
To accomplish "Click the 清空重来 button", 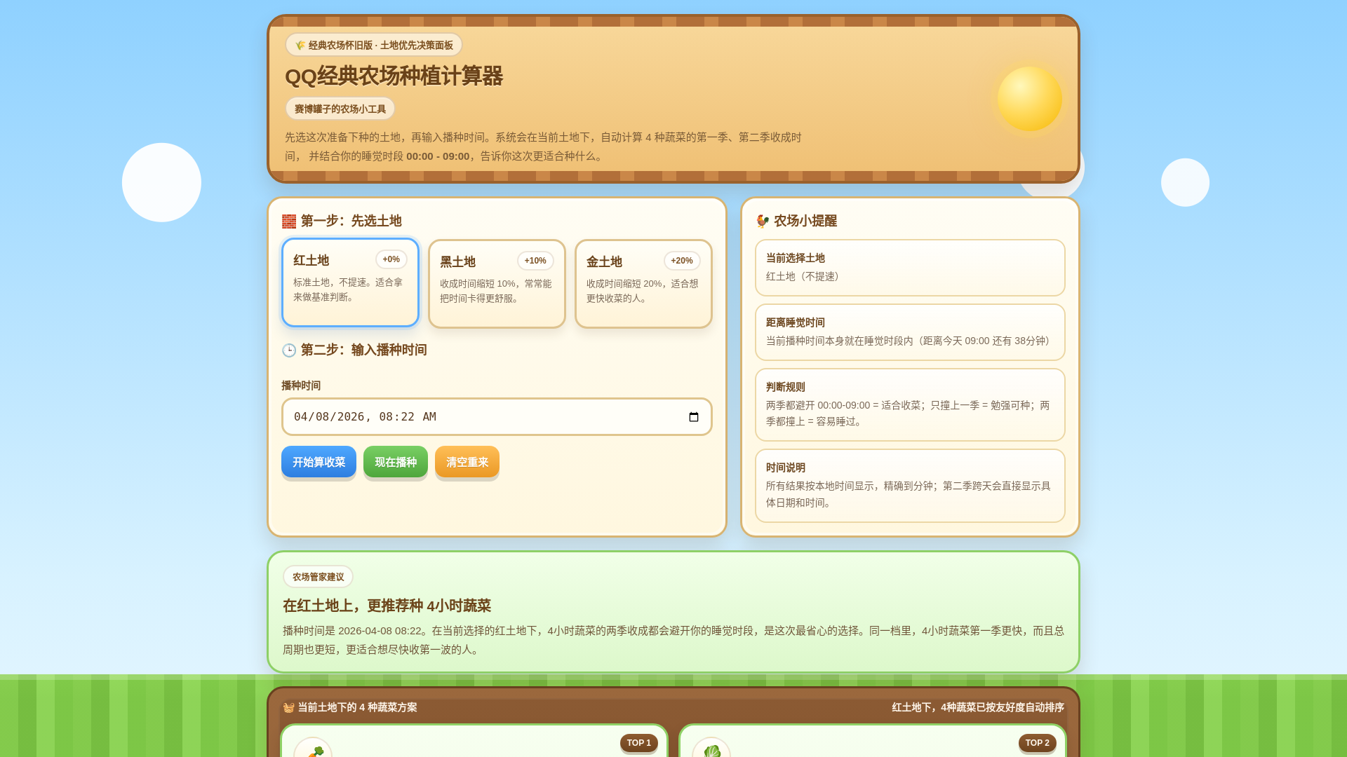I will click(x=467, y=462).
